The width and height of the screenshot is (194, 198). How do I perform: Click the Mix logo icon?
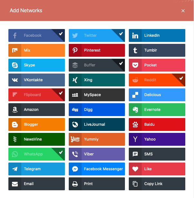click(15, 50)
